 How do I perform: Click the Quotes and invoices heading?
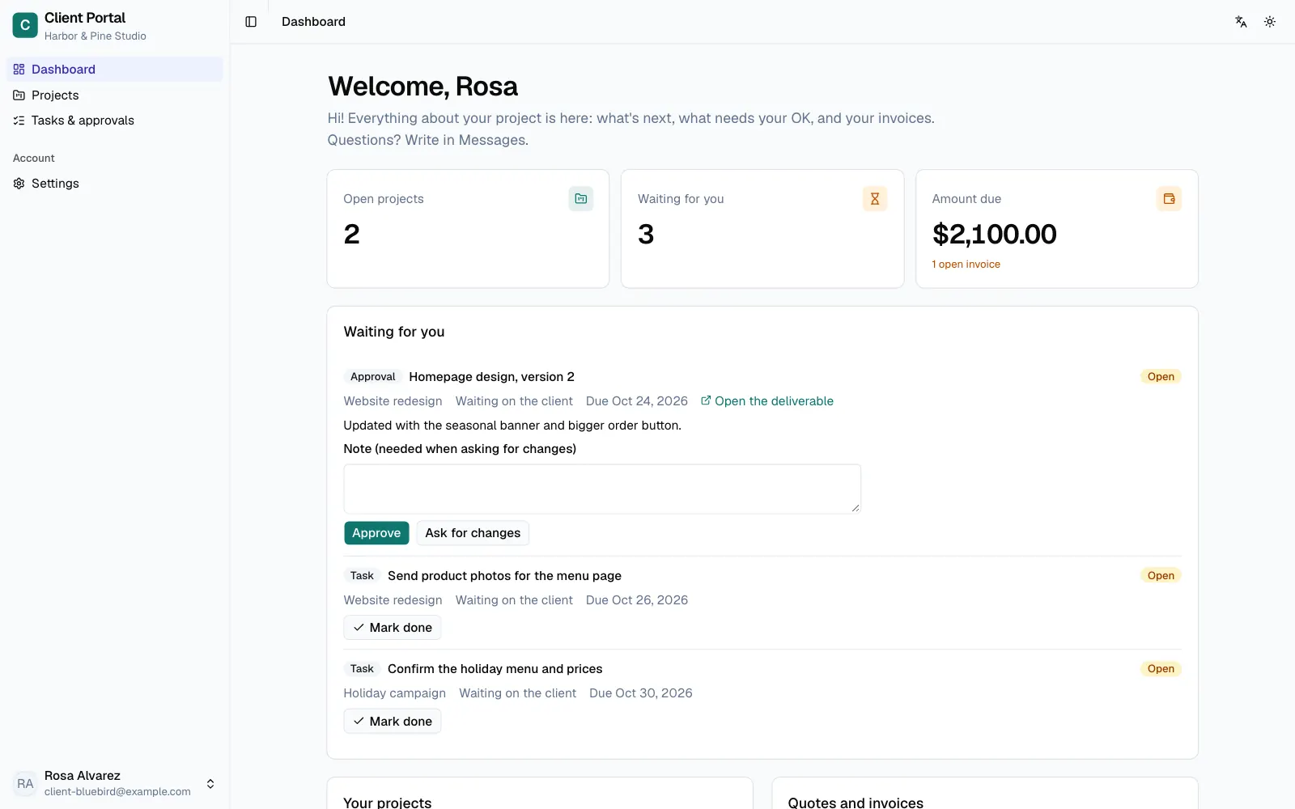(x=856, y=803)
